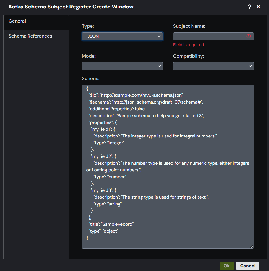Click the "type": "integer" line
Screen dimensions: 269x271
(109, 143)
